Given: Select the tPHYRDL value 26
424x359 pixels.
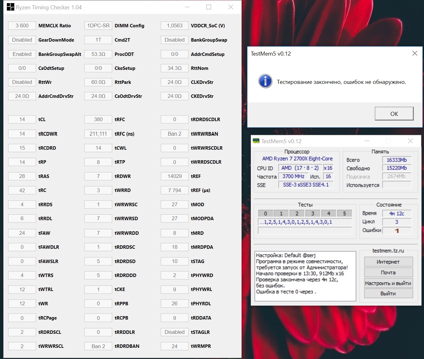Looking at the screenshot, I should click(x=175, y=303).
